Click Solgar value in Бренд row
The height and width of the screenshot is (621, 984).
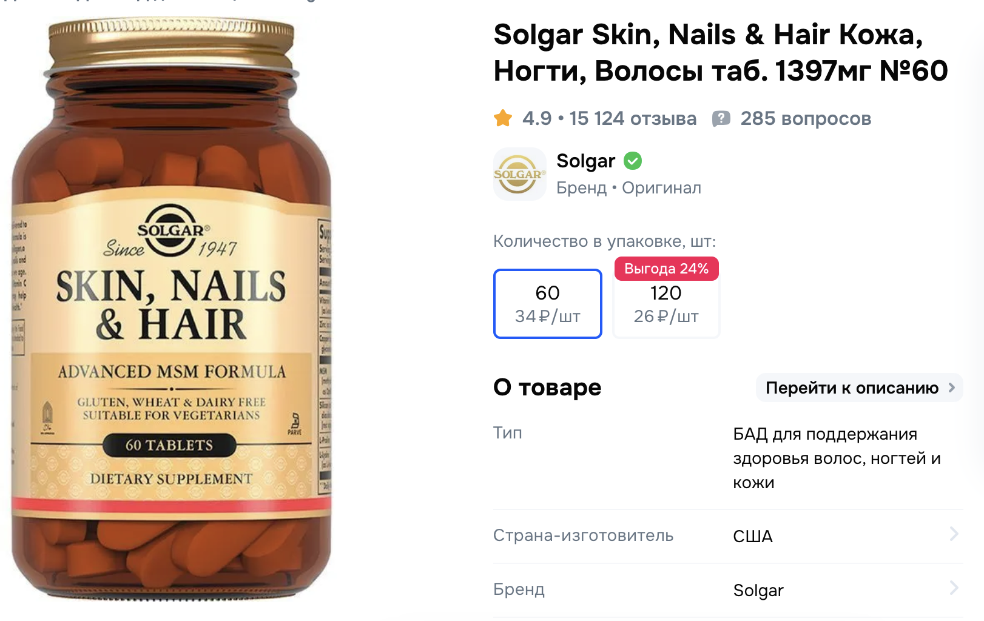click(758, 590)
